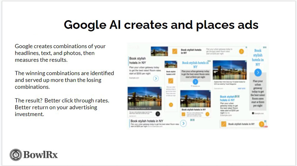This screenshot has height=166, width=297.
Task: Click the blue headline of small right text ad
Action: coord(227,98)
